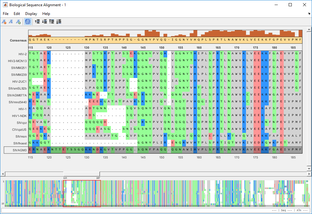Close the Biological Sequence Alignment window
This screenshot has height=214, width=312.
pyautogui.click(x=305, y=5)
